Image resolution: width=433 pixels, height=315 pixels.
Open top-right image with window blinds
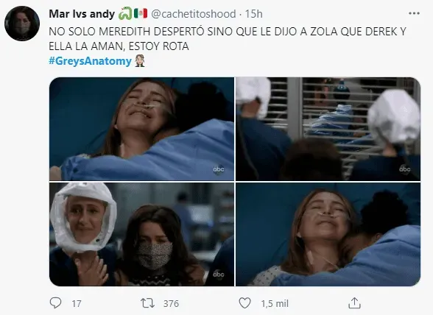tap(328, 129)
